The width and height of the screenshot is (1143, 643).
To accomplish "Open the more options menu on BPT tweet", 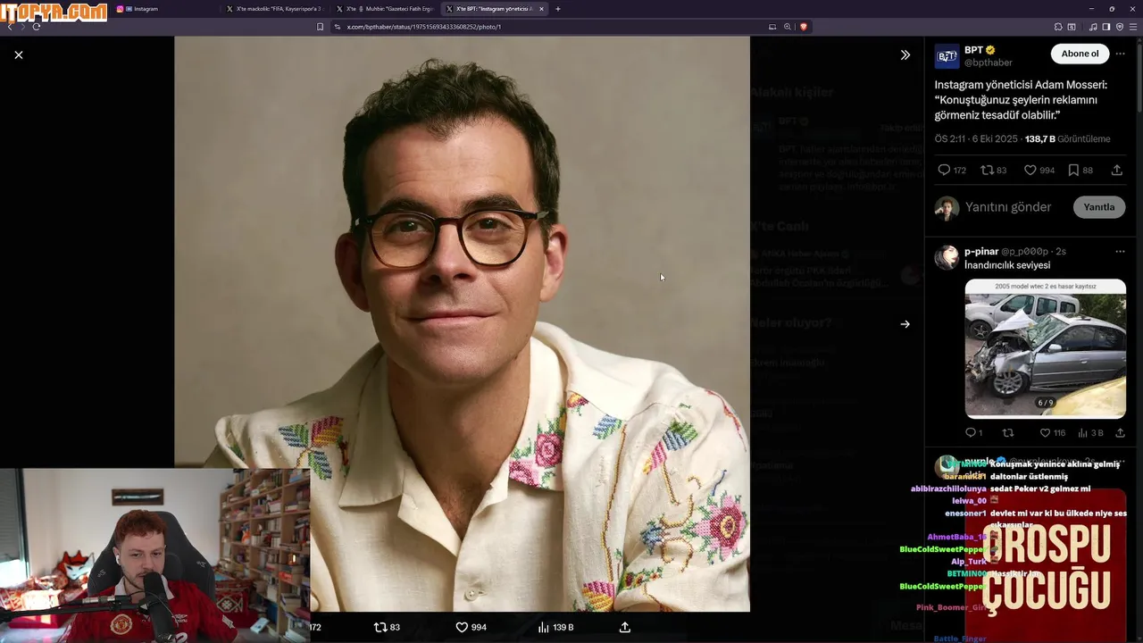I will click(1120, 54).
